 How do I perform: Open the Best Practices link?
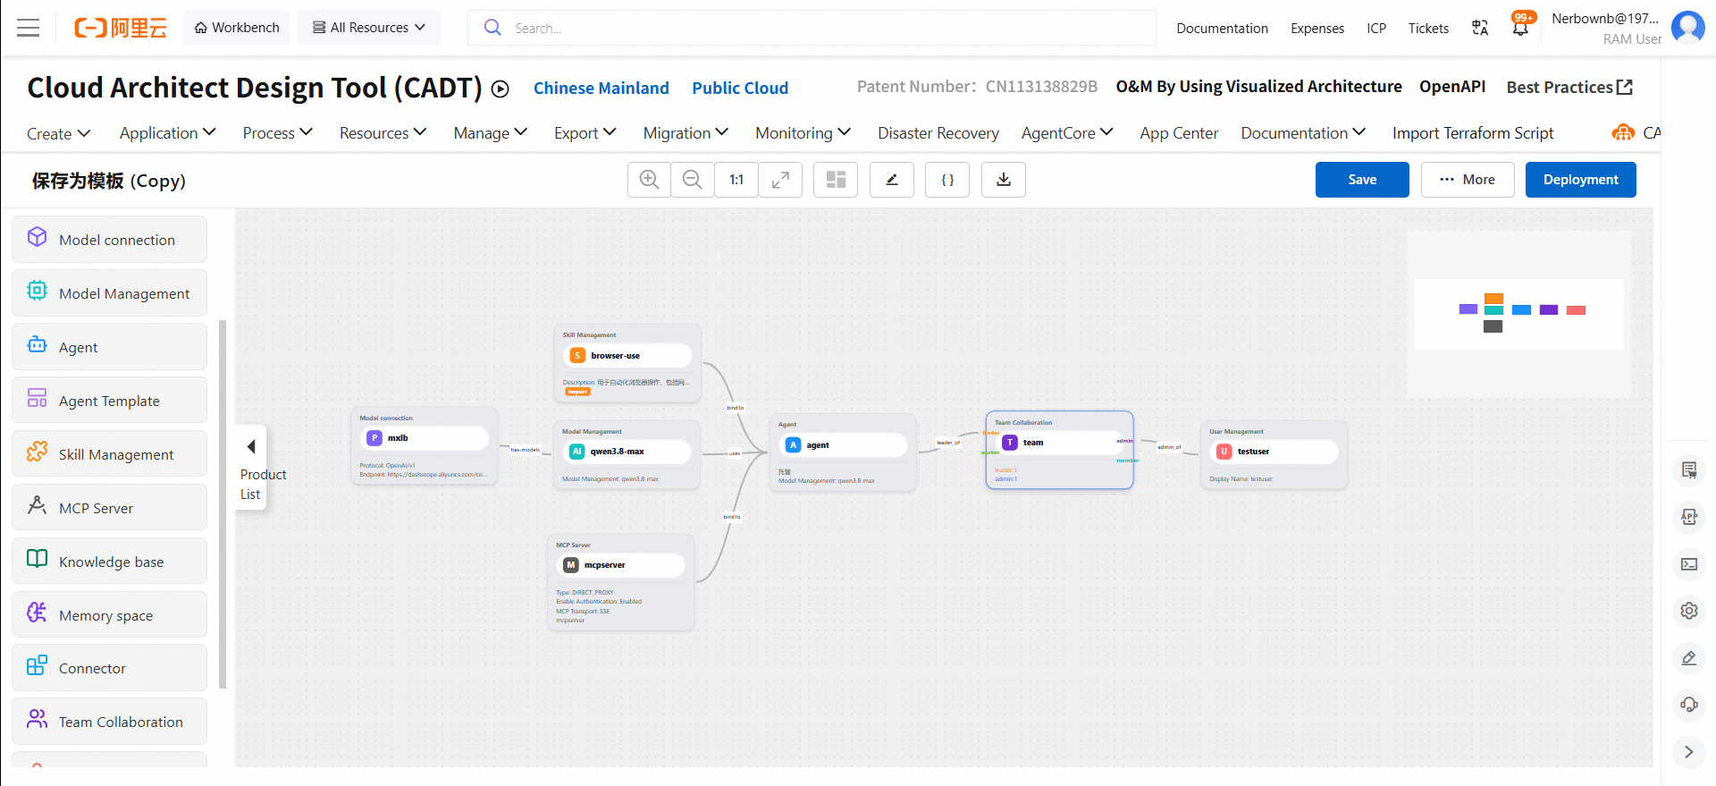coord(1569,88)
